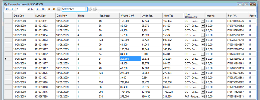Sort by Tot. Pezzi column header
This screenshot has height=100, width=260.
pos(109,16)
